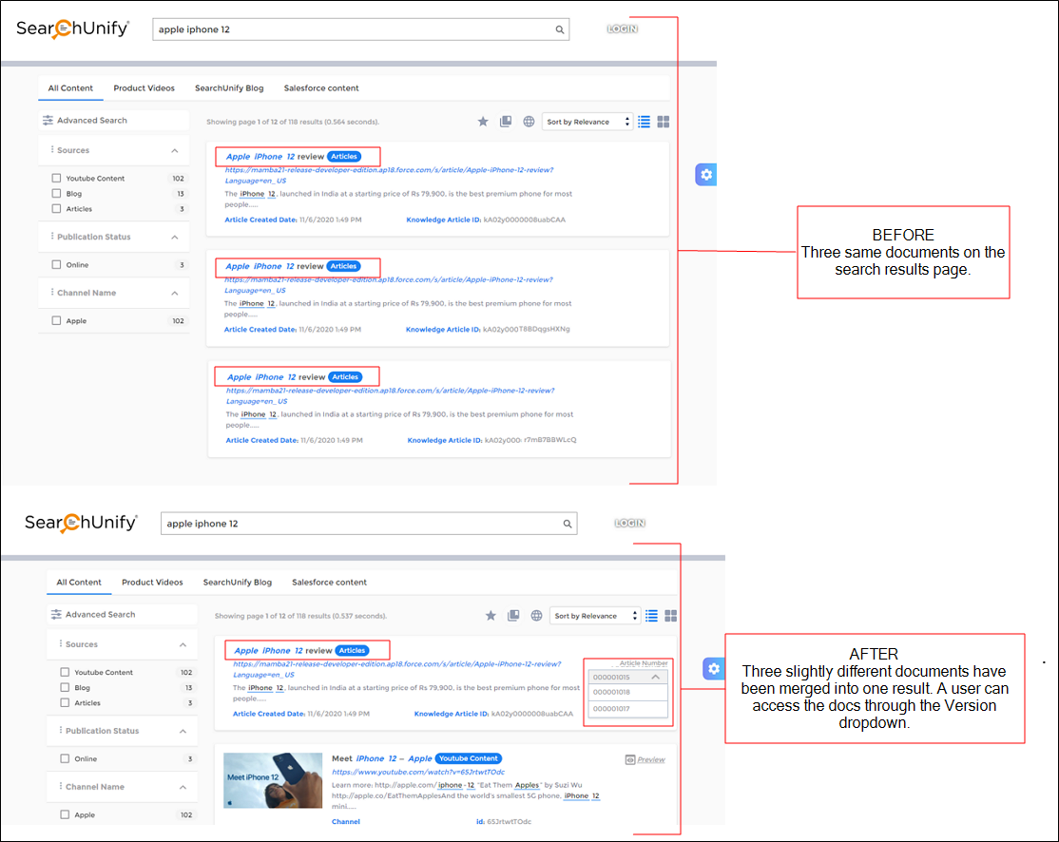Open the blue gear settings in BEFORE panel
The width and height of the screenshot is (1059, 842).
click(705, 175)
